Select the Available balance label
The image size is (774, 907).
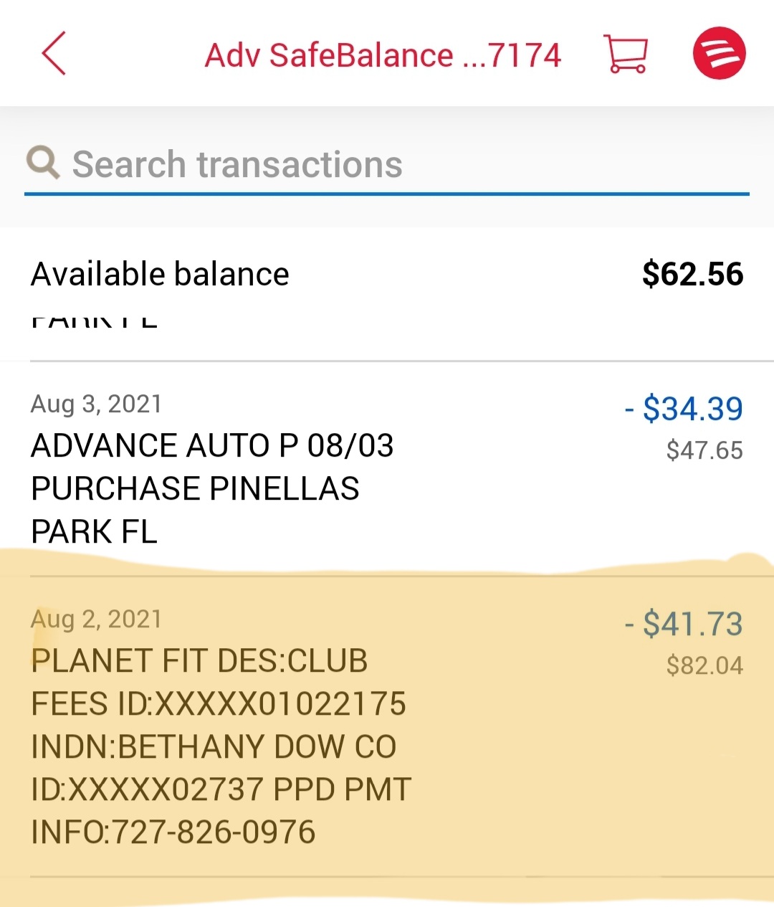tap(160, 274)
